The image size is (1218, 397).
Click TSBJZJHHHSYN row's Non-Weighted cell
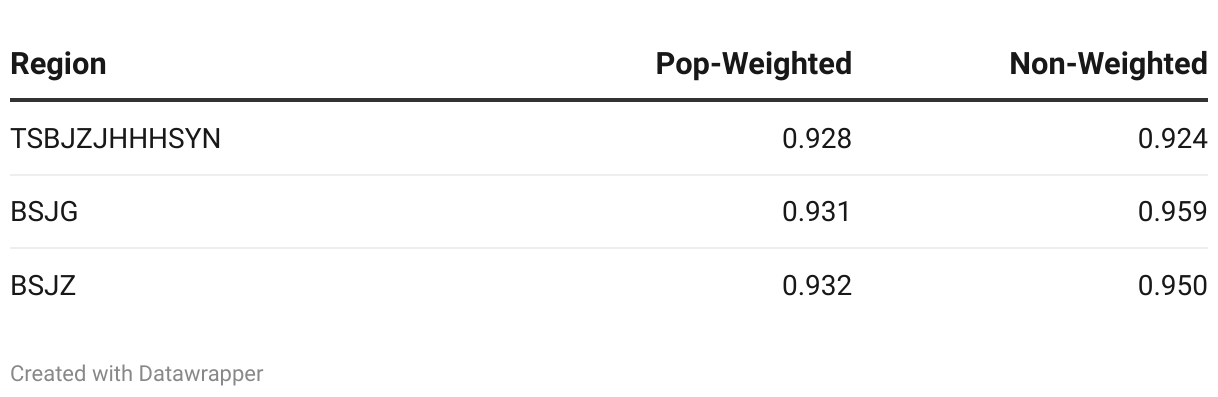click(1172, 138)
